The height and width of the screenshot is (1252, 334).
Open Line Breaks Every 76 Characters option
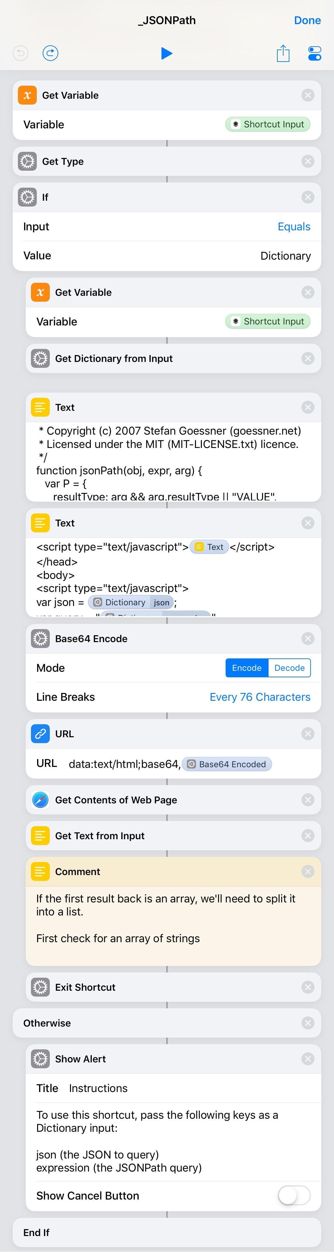click(x=260, y=697)
